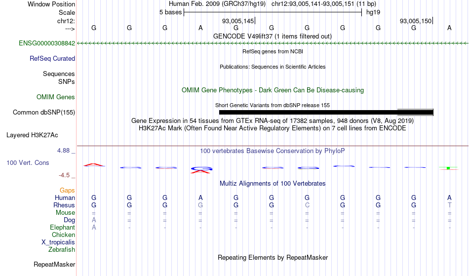Click the H3K27Ac Mark ENCODE track title
469x276 pixels.
[273, 128]
